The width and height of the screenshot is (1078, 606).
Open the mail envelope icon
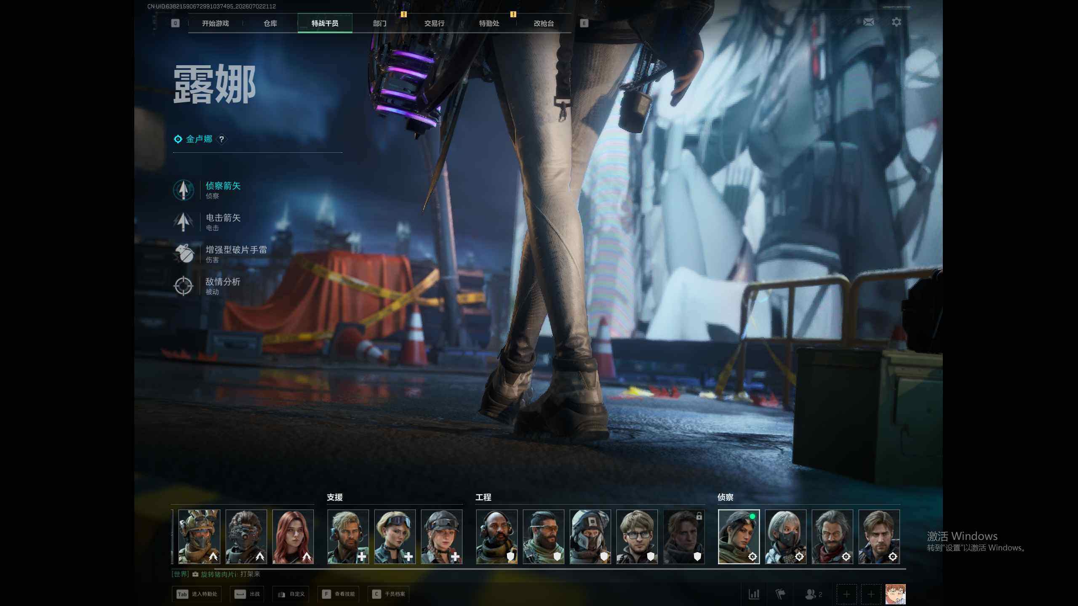868,22
